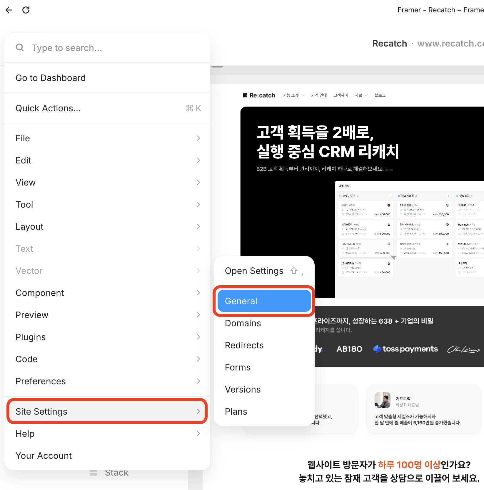Expand the Layout submenu arrow
This screenshot has width=484, height=490.
198,226
